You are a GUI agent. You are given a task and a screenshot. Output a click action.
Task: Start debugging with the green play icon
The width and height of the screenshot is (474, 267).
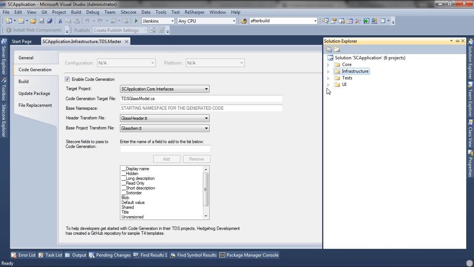[136, 21]
